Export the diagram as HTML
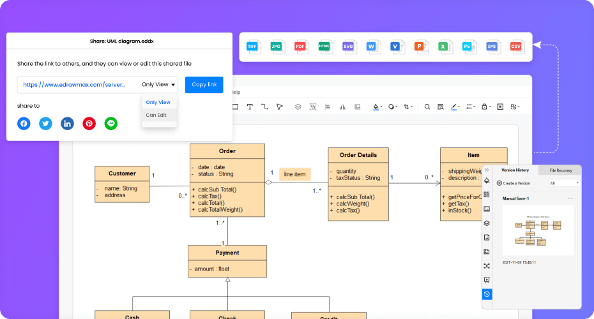 325,47
